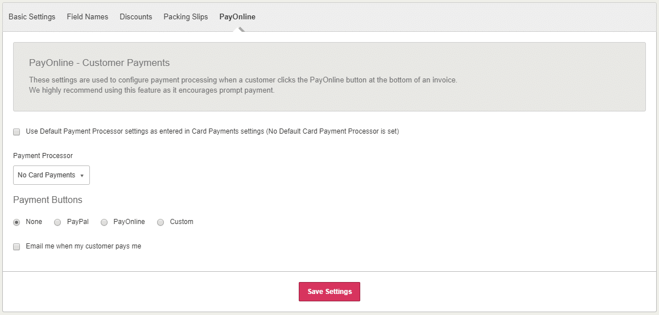Select the None payment button option

[x=17, y=222]
